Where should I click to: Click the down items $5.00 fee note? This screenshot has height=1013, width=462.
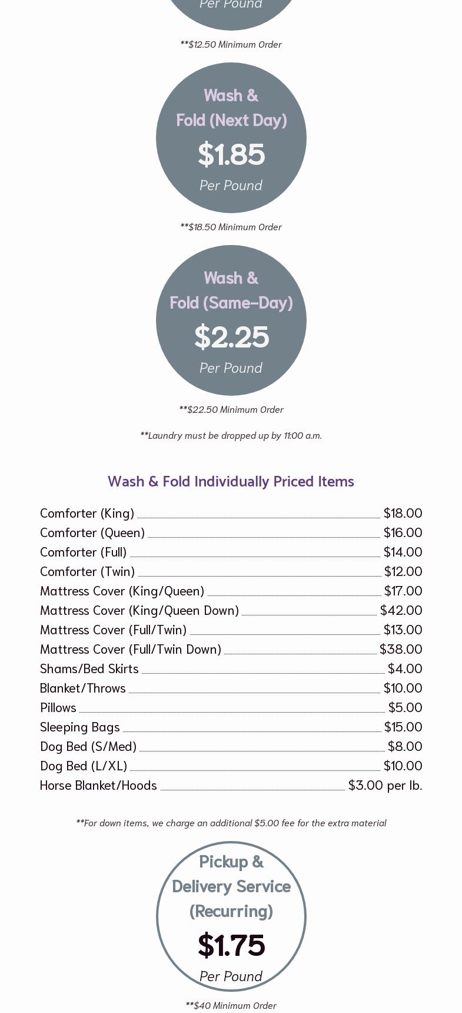click(231, 823)
